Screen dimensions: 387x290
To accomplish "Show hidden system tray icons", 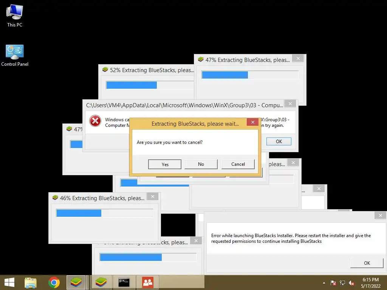I will click(324, 283).
